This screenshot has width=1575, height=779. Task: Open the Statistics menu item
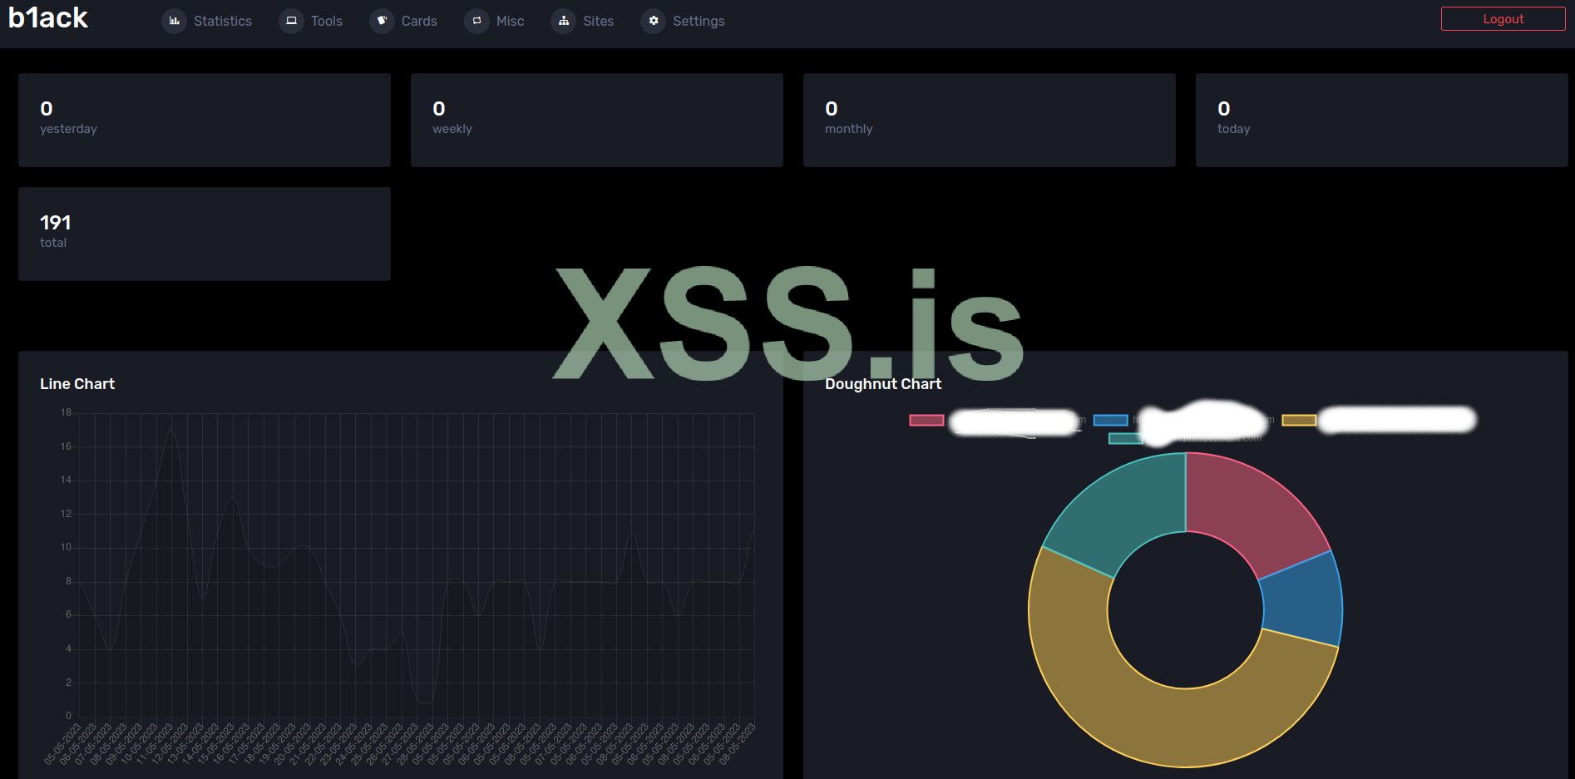tap(207, 21)
